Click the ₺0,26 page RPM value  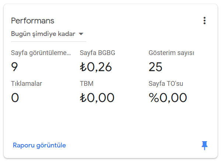tap(96, 67)
